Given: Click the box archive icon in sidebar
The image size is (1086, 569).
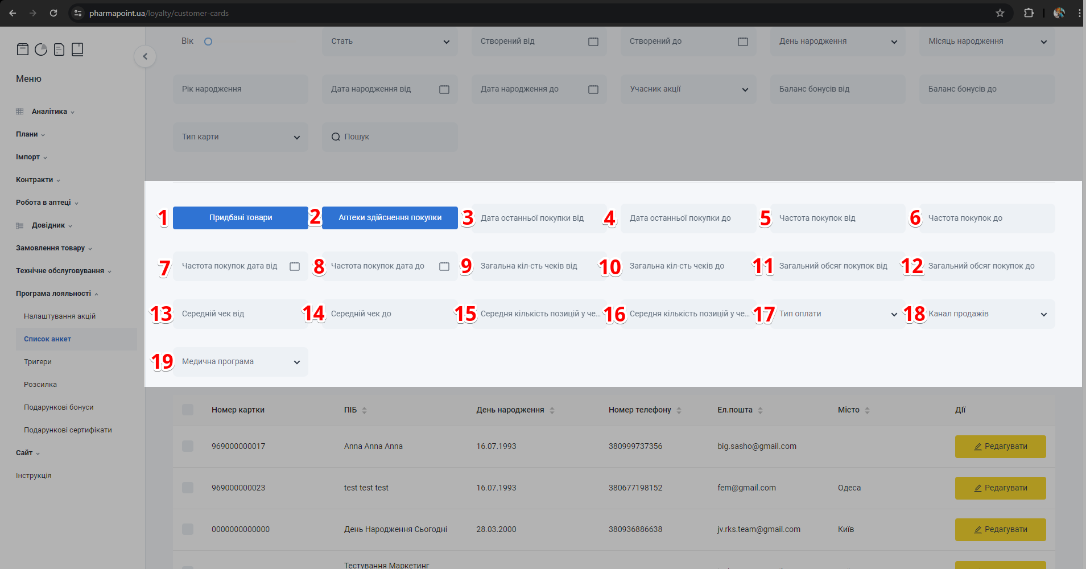Looking at the screenshot, I should point(23,50).
